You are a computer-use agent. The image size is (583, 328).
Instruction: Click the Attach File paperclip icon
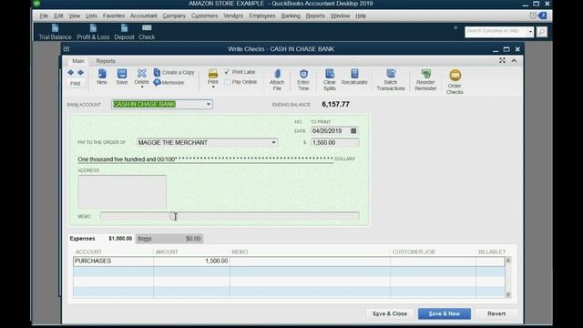277,74
